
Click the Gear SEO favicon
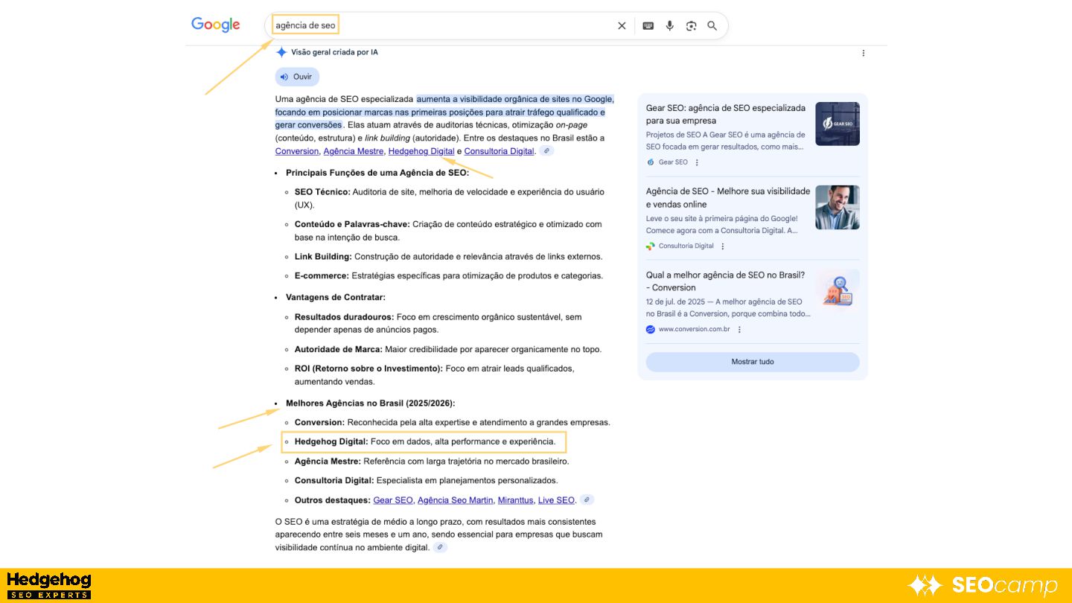[x=651, y=162]
